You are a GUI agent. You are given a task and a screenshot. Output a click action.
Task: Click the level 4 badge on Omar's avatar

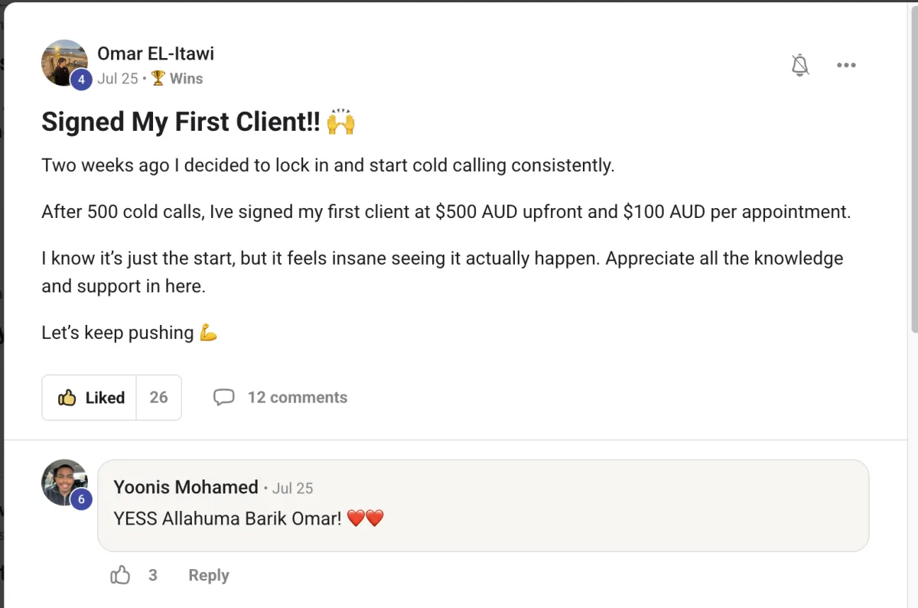81,79
